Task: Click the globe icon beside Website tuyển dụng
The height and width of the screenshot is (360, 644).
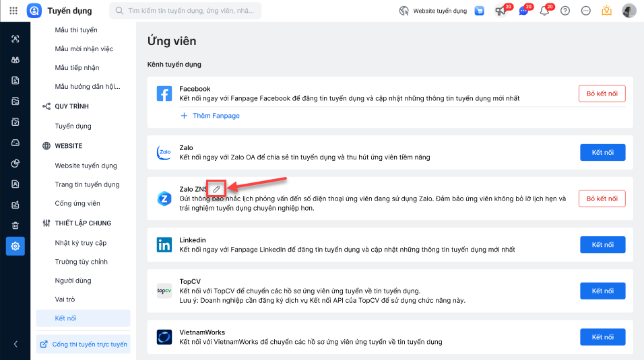Action: coord(404,11)
